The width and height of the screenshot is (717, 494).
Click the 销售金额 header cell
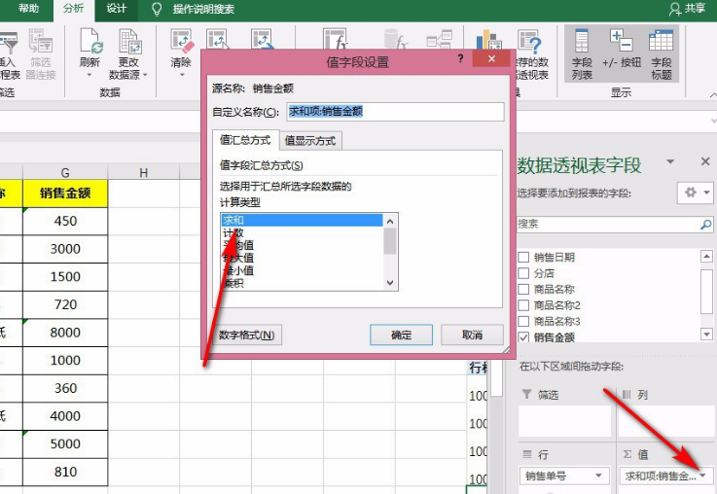point(65,194)
